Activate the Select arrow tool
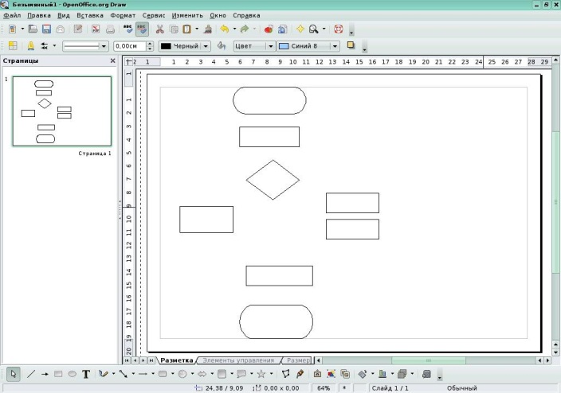 point(14,374)
